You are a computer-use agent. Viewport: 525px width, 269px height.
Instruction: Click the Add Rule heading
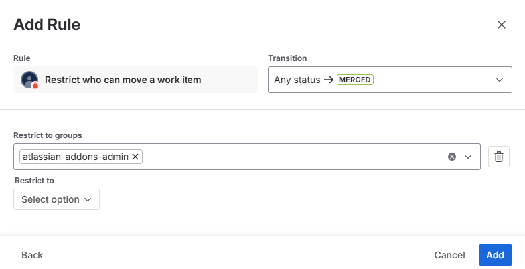point(46,25)
